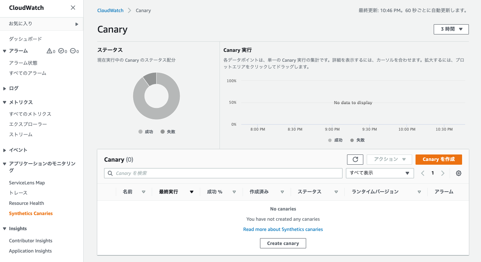
Task: Click the 最終更新 auto-refresh status text
Action: (x=413, y=11)
